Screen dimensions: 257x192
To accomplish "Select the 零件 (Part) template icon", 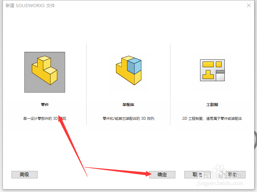I will coord(45,72).
